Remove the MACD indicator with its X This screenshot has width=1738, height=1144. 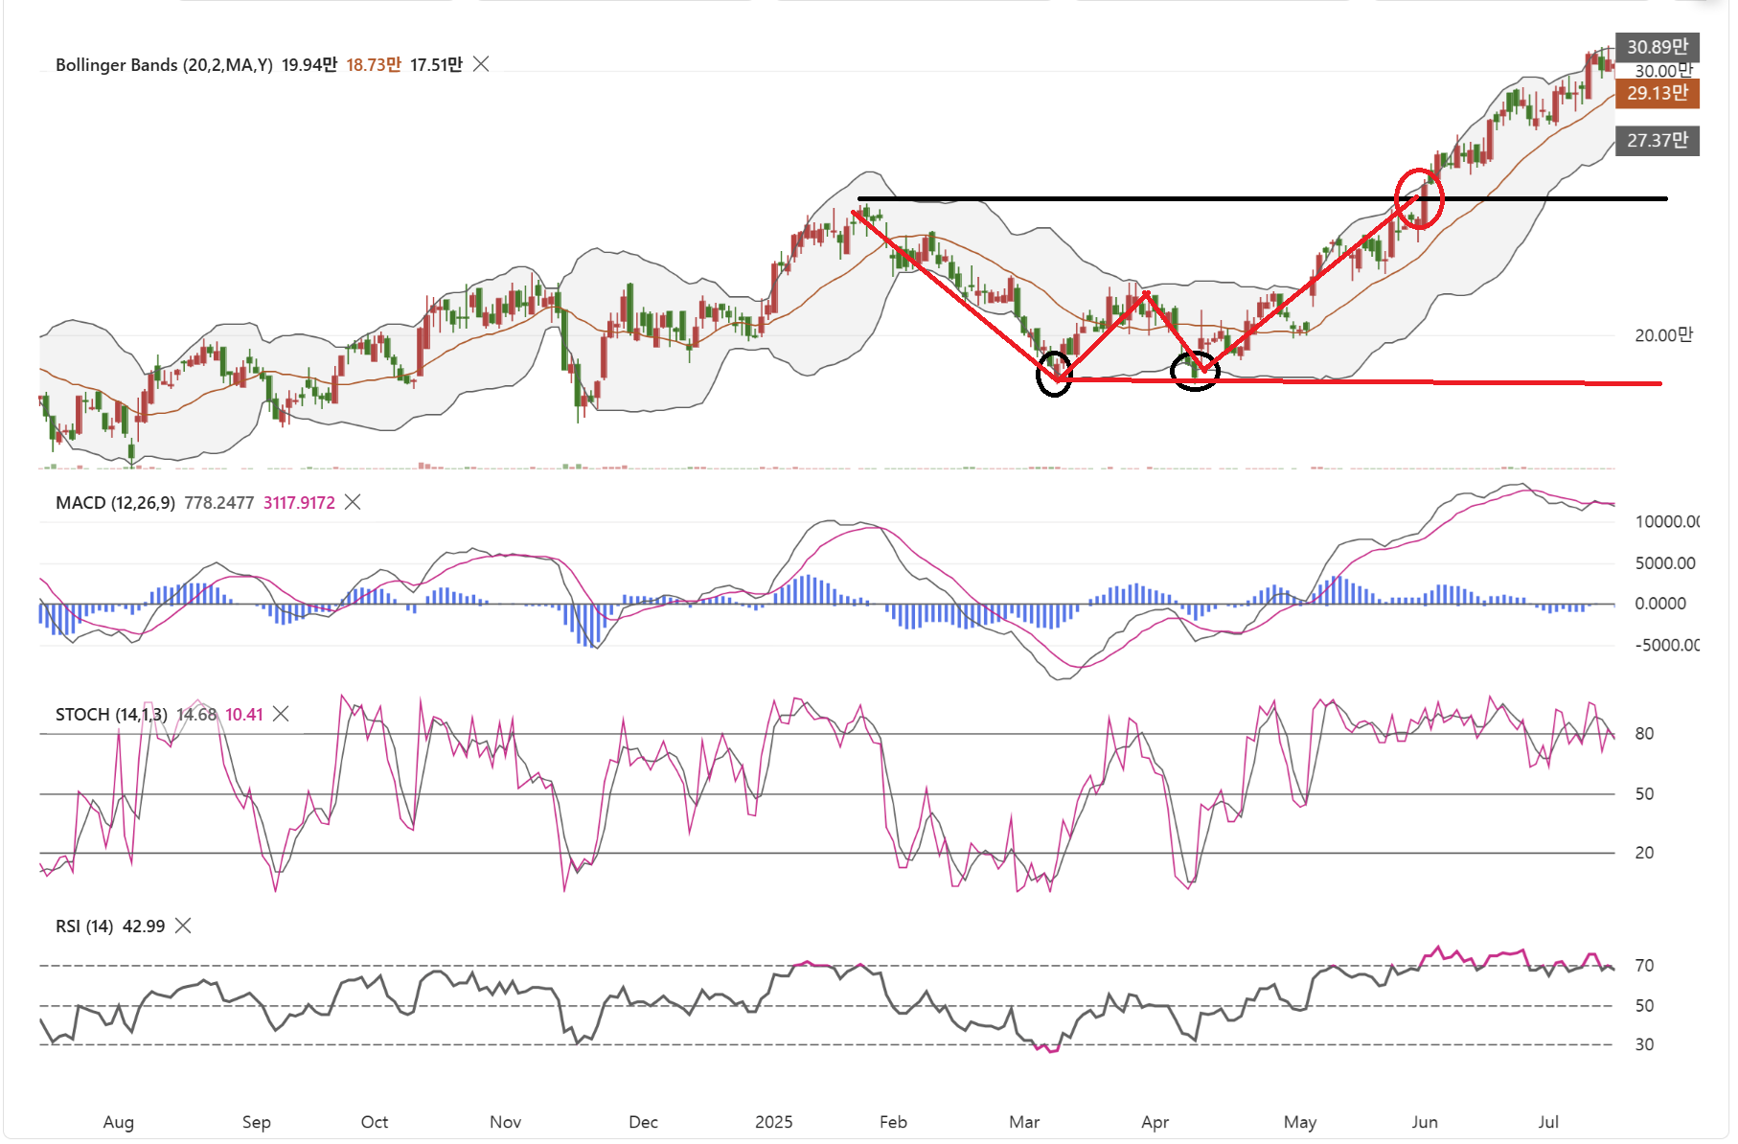click(x=353, y=502)
